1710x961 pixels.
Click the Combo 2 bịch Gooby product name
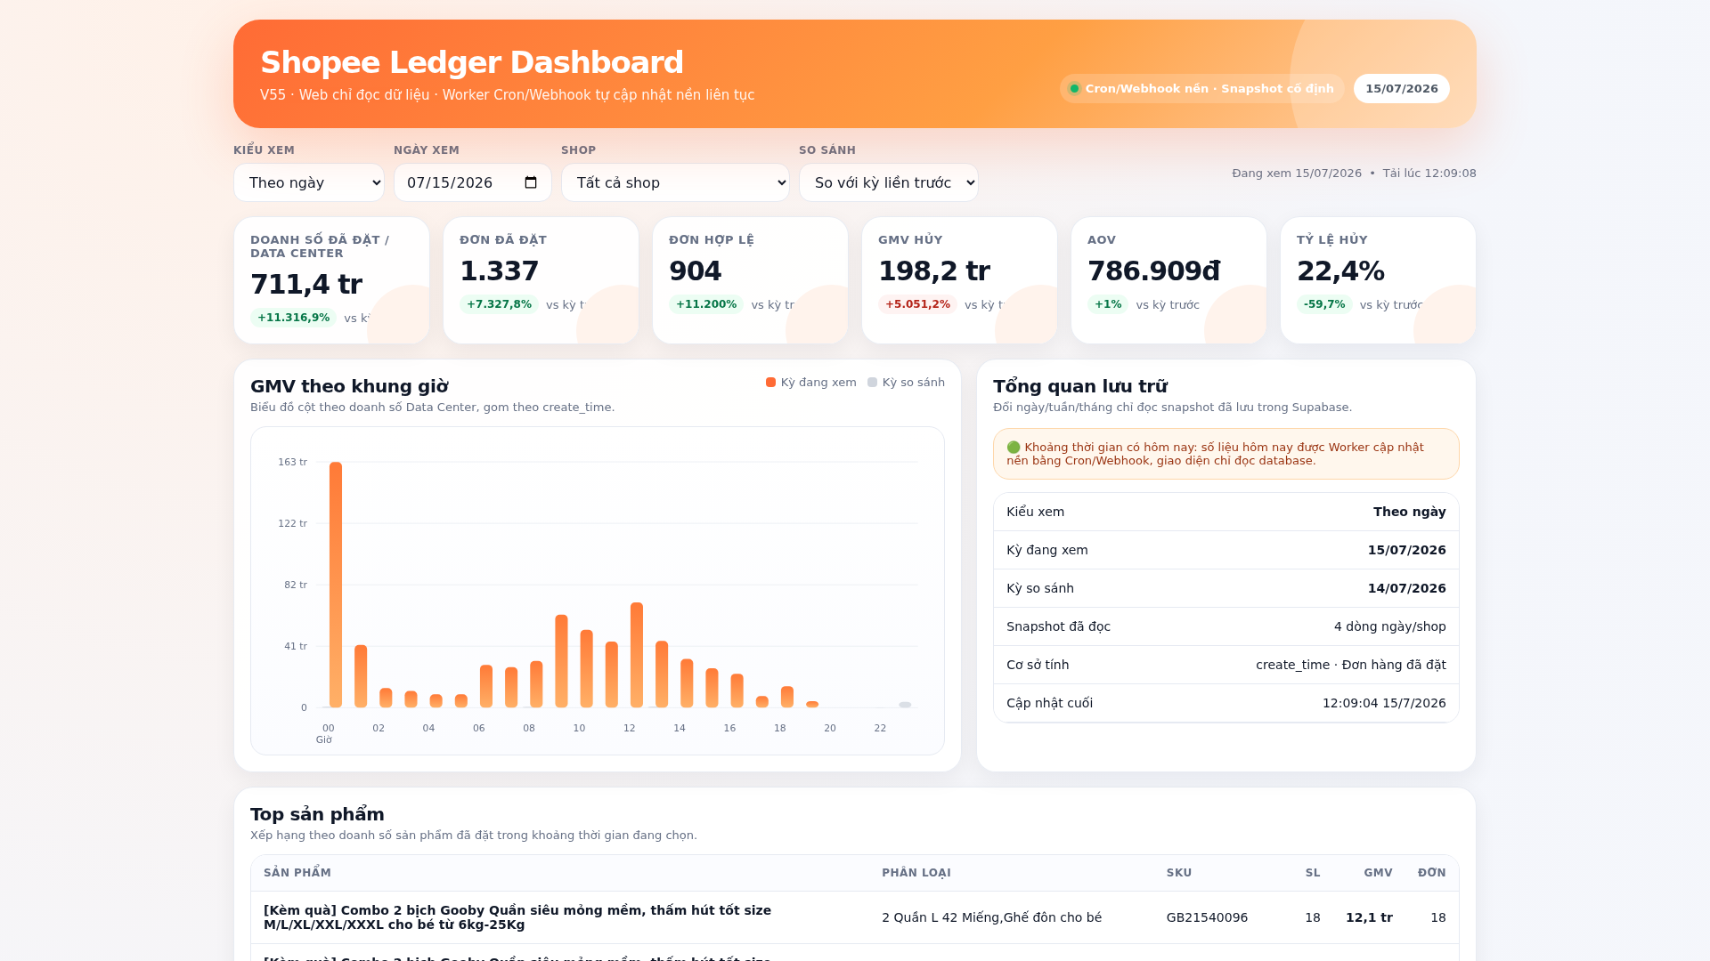[x=517, y=917]
